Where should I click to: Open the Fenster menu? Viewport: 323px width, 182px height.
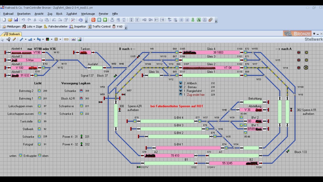click(x=103, y=14)
